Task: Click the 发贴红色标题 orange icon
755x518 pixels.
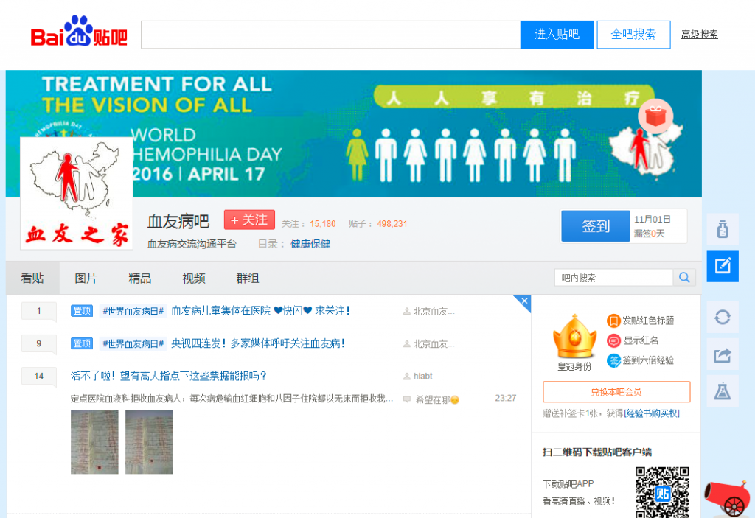Action: [x=613, y=321]
